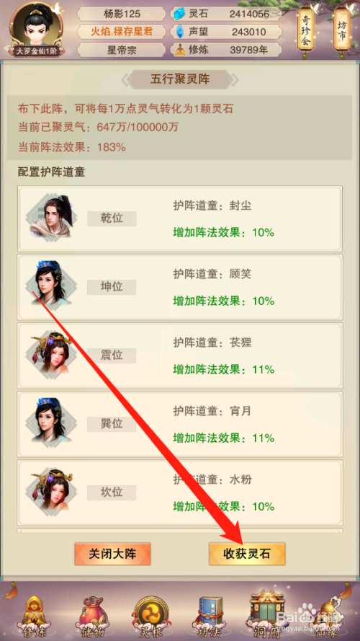The width and height of the screenshot is (360, 641).
Task: Tap 苌狸 guardian portrait in 震位 row
Action: click(x=49, y=353)
